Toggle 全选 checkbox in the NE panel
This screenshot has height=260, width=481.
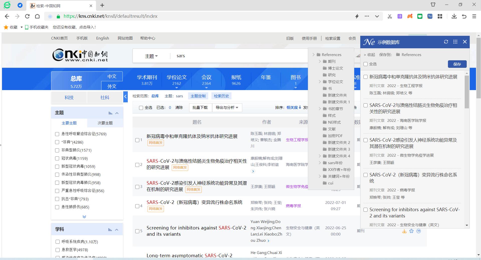[x=366, y=64]
